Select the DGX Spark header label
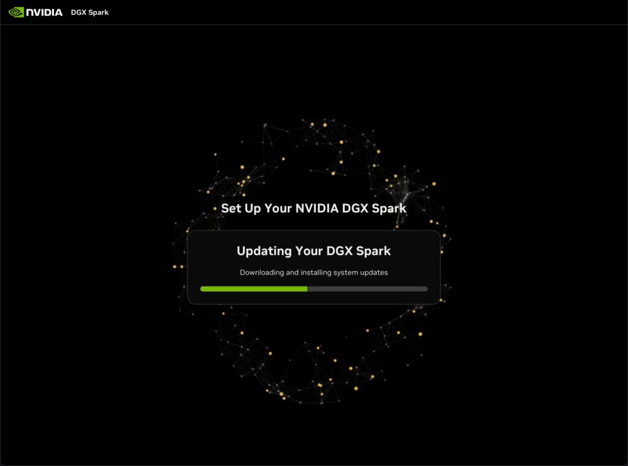The height and width of the screenshot is (466, 628). coord(90,12)
